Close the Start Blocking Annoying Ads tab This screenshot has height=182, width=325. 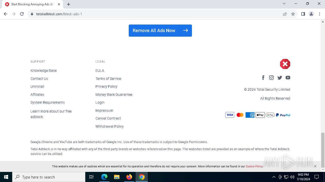click(59, 4)
